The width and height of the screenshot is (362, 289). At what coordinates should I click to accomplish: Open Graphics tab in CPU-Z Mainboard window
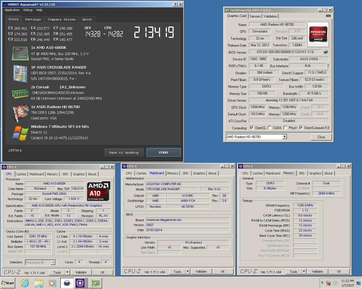pyautogui.click(x=199, y=173)
